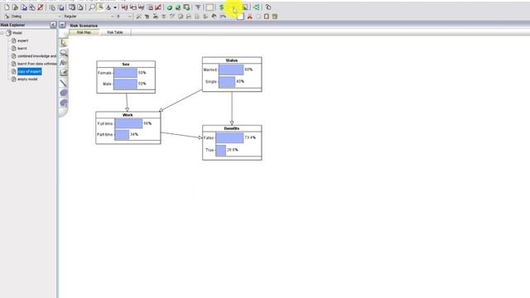
Task: Select 'learnt from data with' tree item
Action: pyautogui.click(x=36, y=64)
